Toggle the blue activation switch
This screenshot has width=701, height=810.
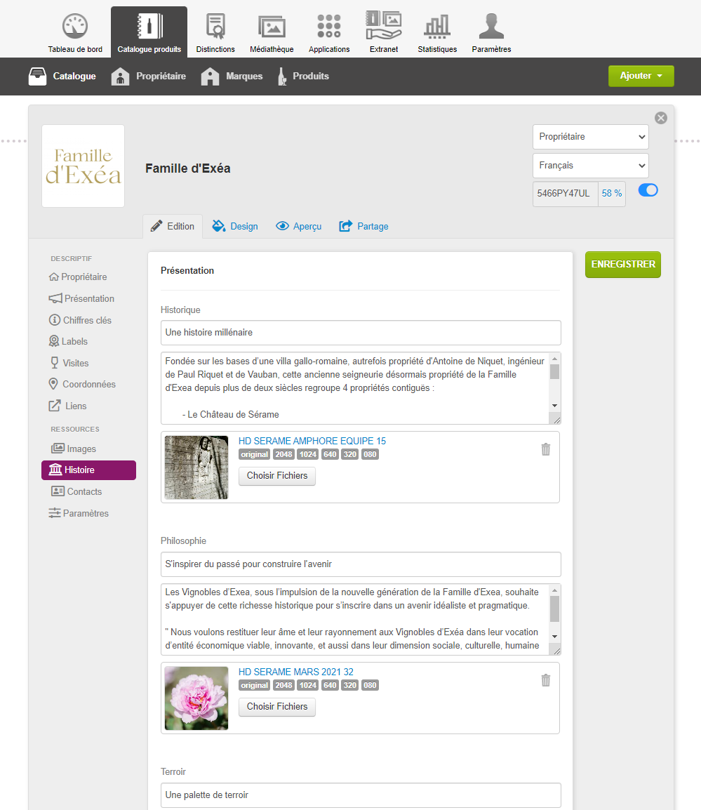click(648, 190)
